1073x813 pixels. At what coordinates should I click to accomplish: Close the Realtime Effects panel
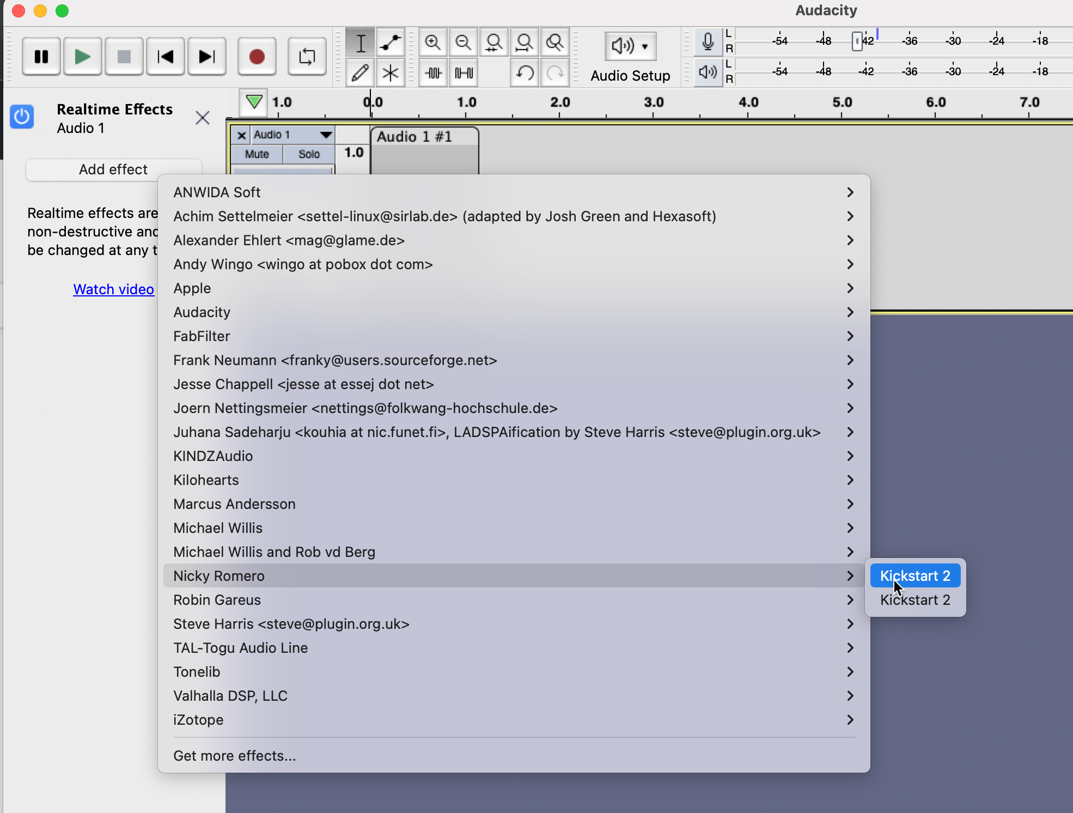point(203,117)
